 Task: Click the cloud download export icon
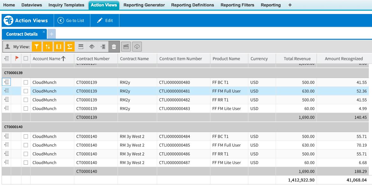click(137, 47)
